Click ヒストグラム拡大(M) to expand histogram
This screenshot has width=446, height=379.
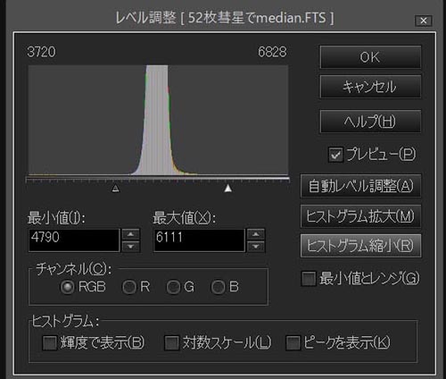point(360,216)
